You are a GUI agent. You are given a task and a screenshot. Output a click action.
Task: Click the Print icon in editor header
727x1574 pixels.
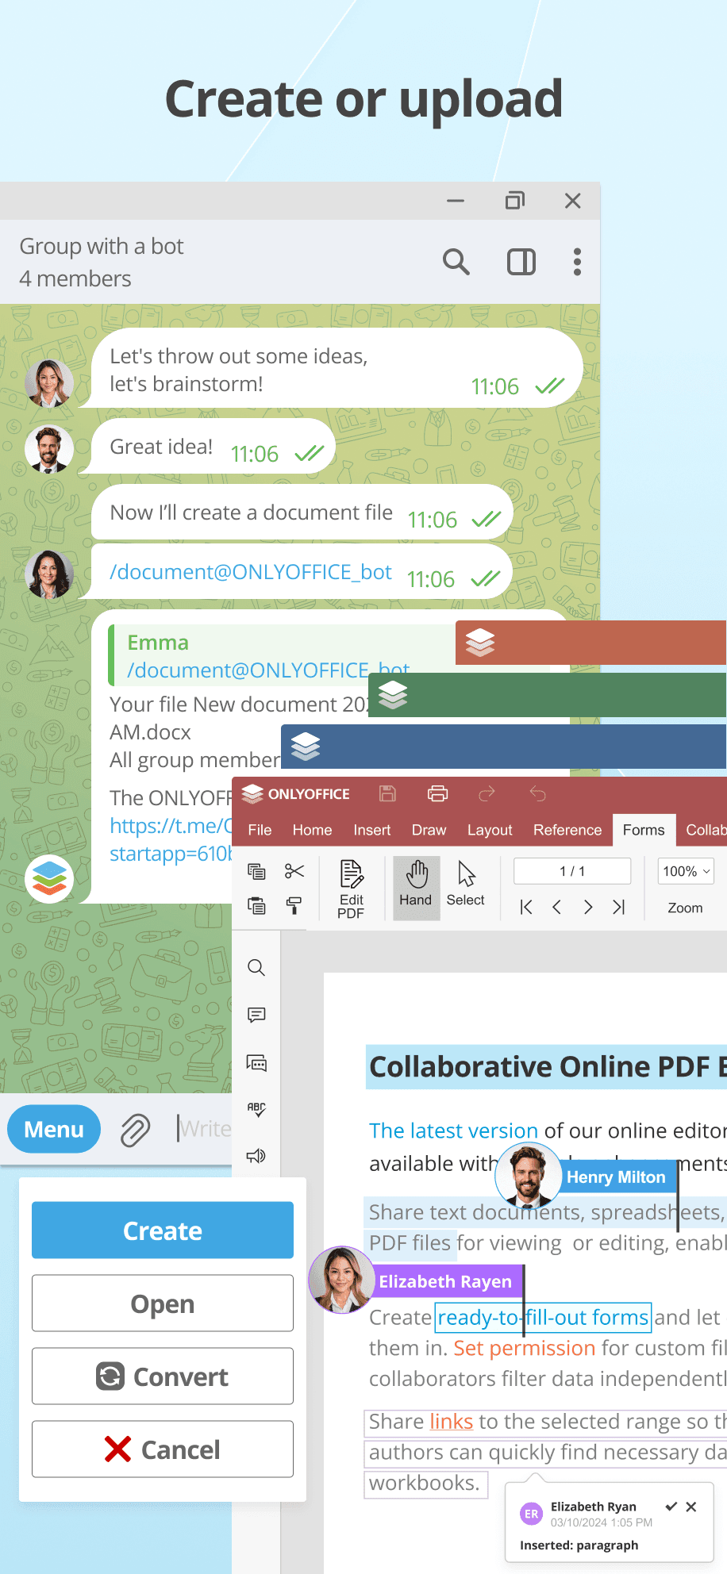pyautogui.click(x=438, y=793)
